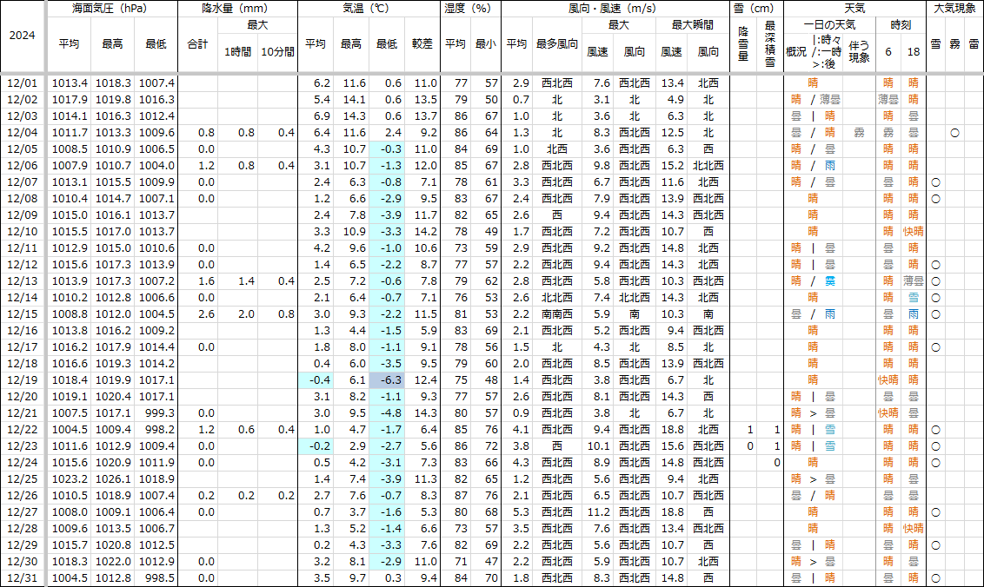Click the snow circle marker on 12/31
This screenshot has height=587, width=984.
coord(935,577)
